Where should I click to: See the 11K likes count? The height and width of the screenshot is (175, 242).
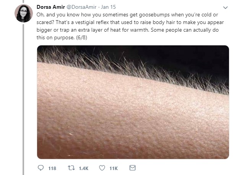click(x=114, y=169)
